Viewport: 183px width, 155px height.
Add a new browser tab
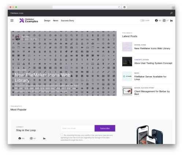click(x=173, y=8)
